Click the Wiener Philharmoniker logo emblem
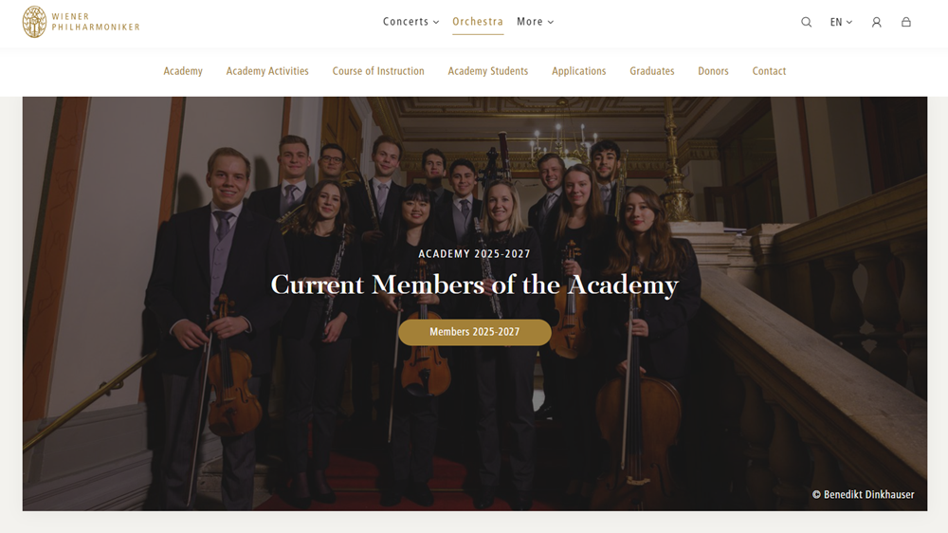This screenshot has width=948, height=533. (x=34, y=22)
